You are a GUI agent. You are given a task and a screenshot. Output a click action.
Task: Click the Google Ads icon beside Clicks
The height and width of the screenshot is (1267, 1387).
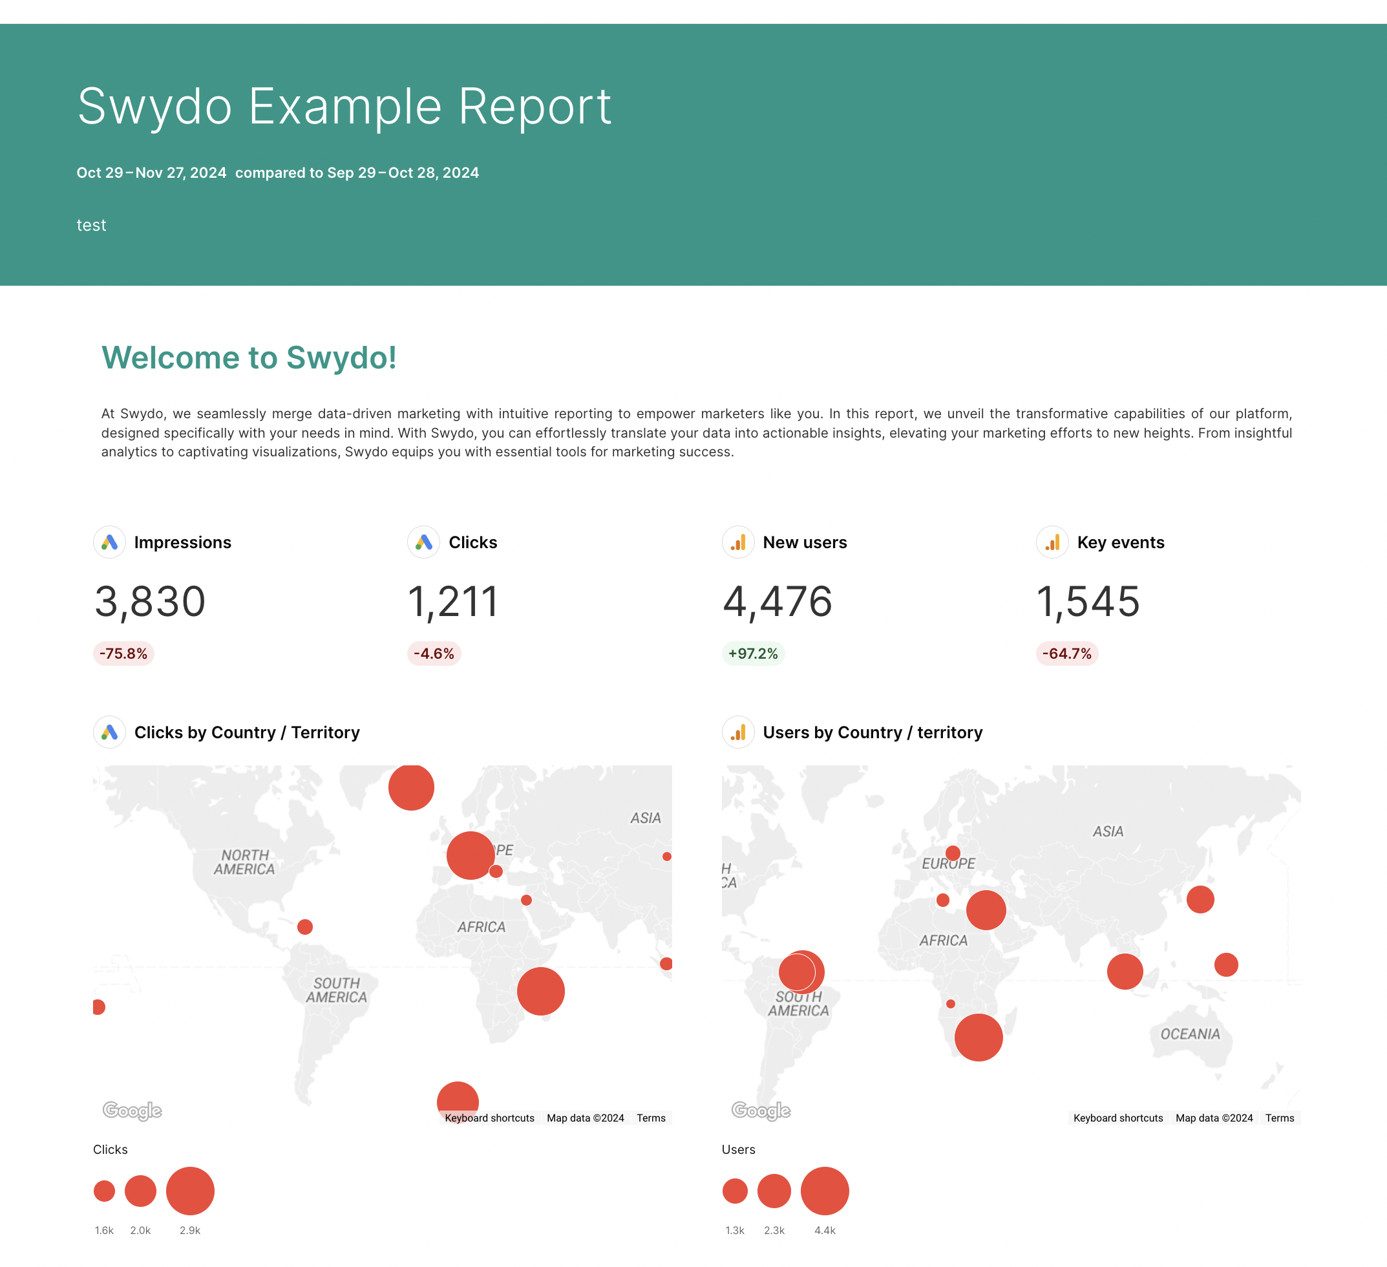coord(423,542)
